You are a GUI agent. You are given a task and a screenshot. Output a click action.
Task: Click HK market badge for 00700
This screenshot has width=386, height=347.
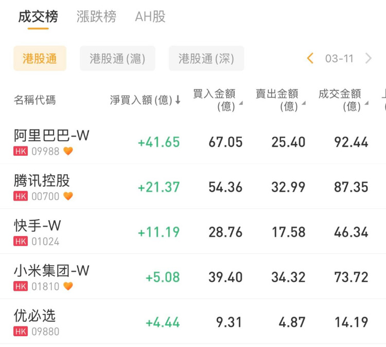pyautogui.click(x=21, y=196)
